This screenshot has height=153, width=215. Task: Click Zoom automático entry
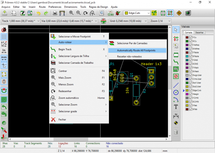click(x=79, y=98)
